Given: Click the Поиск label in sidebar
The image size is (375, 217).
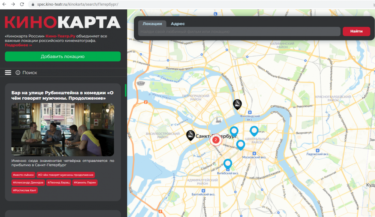Looking at the screenshot, I should [30, 72].
